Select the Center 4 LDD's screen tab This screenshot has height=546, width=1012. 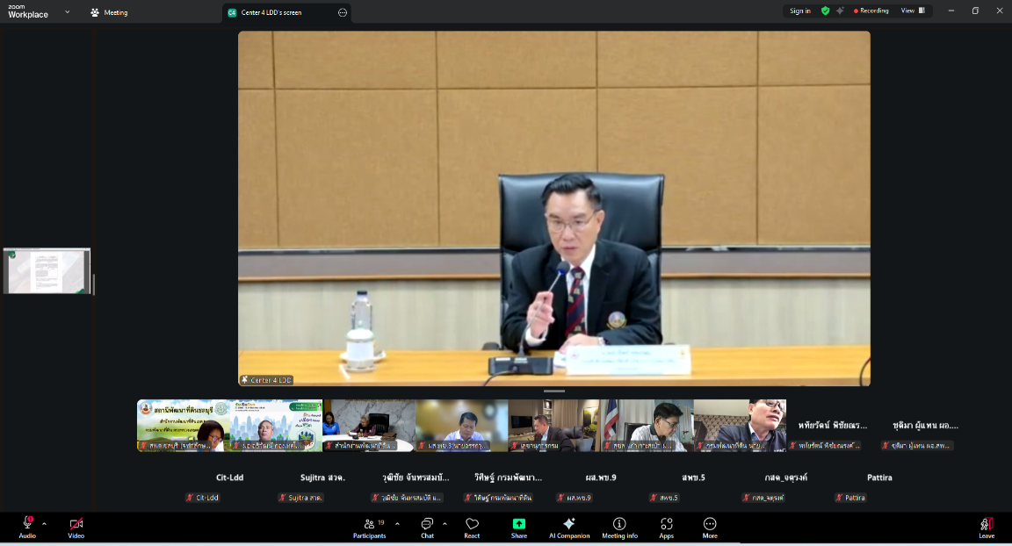coord(272,12)
